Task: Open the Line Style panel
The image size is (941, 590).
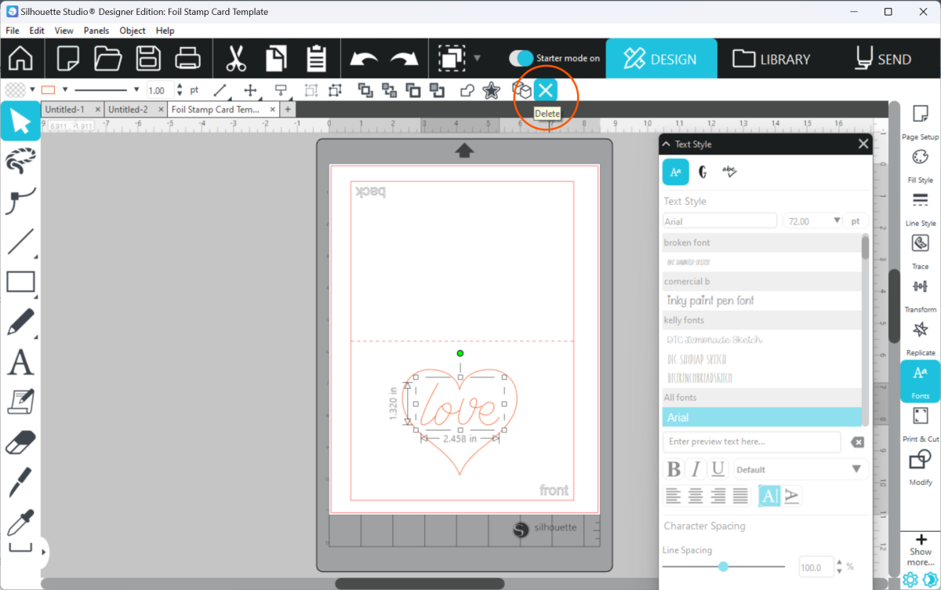Action: tap(921, 209)
